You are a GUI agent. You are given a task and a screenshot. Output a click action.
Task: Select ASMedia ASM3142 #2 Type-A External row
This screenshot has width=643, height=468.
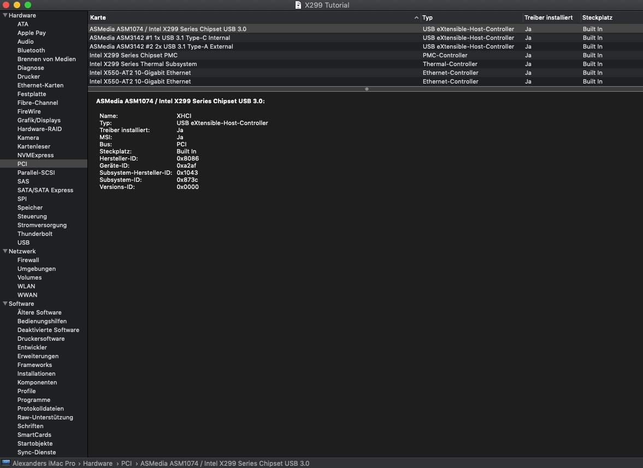pyautogui.click(x=366, y=47)
